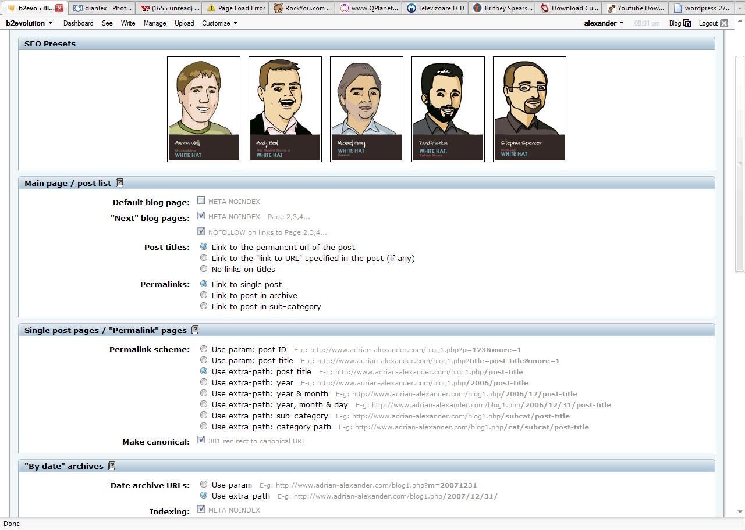
Task: Select Link to the "link to URL" option
Action: 204,257
